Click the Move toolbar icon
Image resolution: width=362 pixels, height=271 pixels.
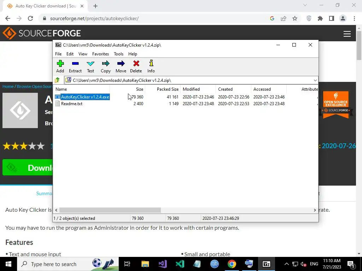coord(121,66)
